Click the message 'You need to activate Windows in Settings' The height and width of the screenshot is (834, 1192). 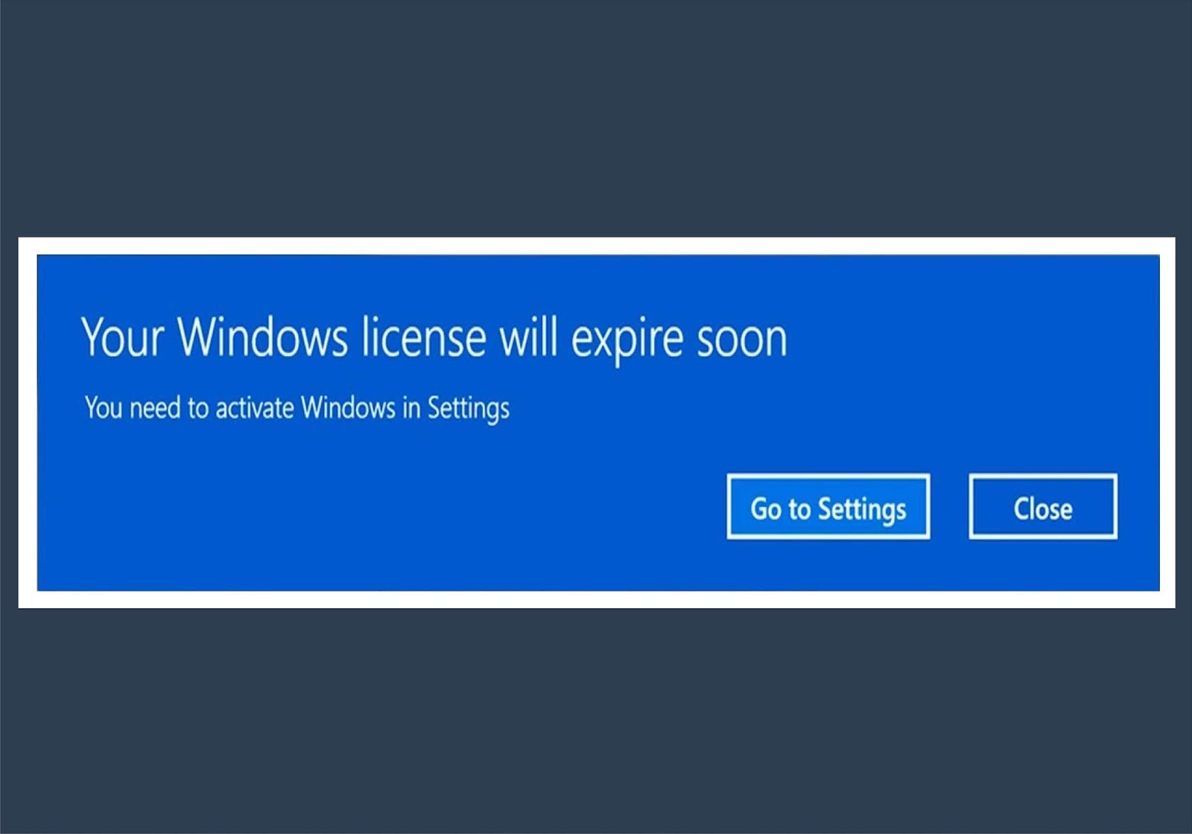coord(297,408)
